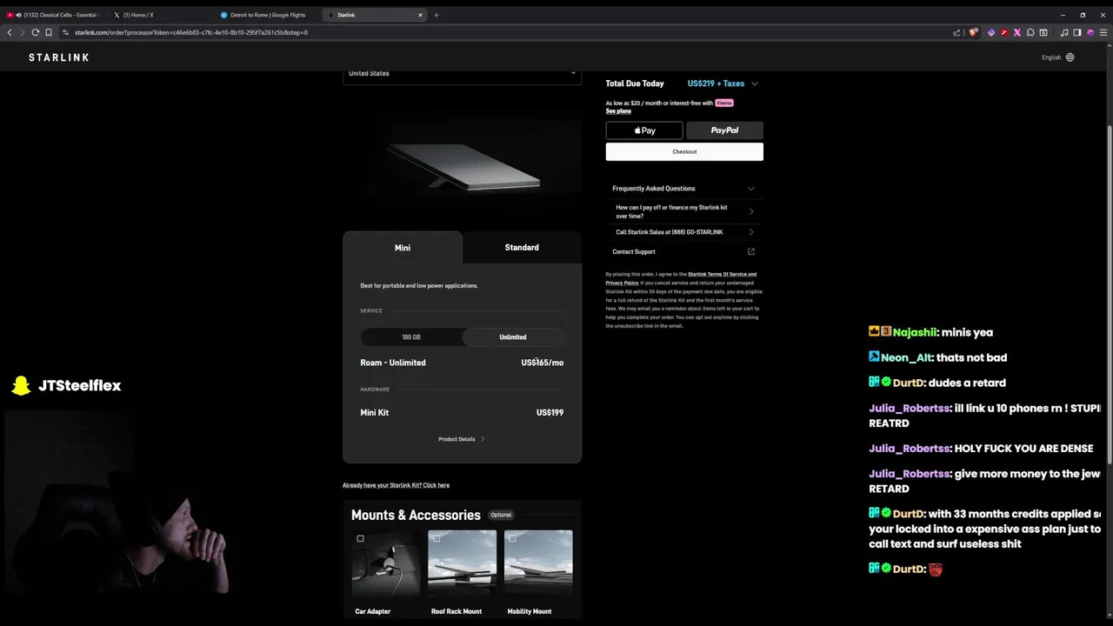Open the Privacy Policy link
The image size is (1113, 626).
click(x=622, y=283)
